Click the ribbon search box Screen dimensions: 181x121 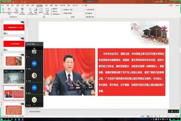point(85,5)
